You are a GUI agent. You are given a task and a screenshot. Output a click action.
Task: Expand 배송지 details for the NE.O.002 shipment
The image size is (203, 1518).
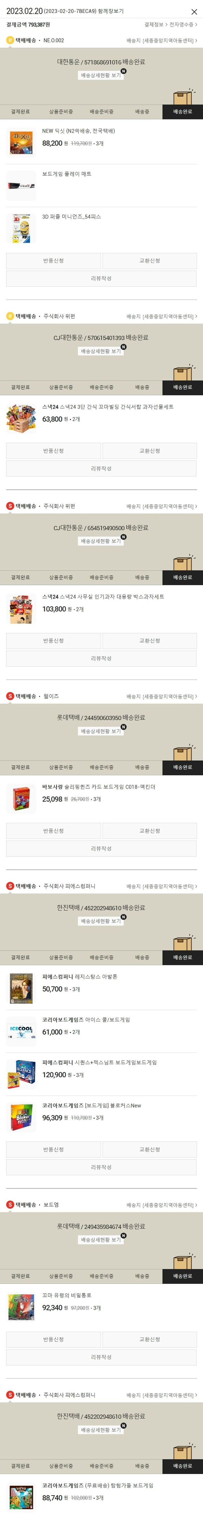(x=162, y=41)
